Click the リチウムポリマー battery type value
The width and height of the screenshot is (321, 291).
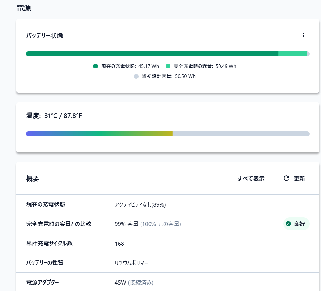131,263
